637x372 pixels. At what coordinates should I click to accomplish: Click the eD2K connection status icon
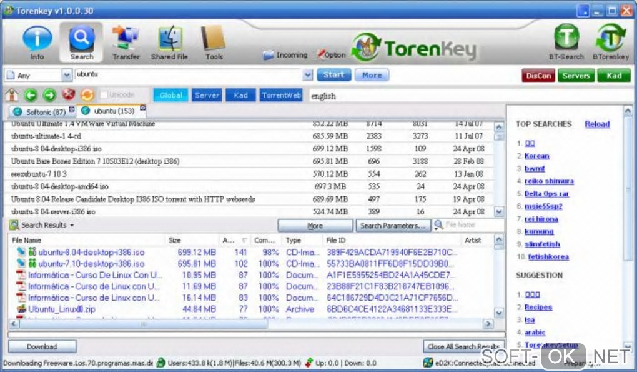point(428,363)
